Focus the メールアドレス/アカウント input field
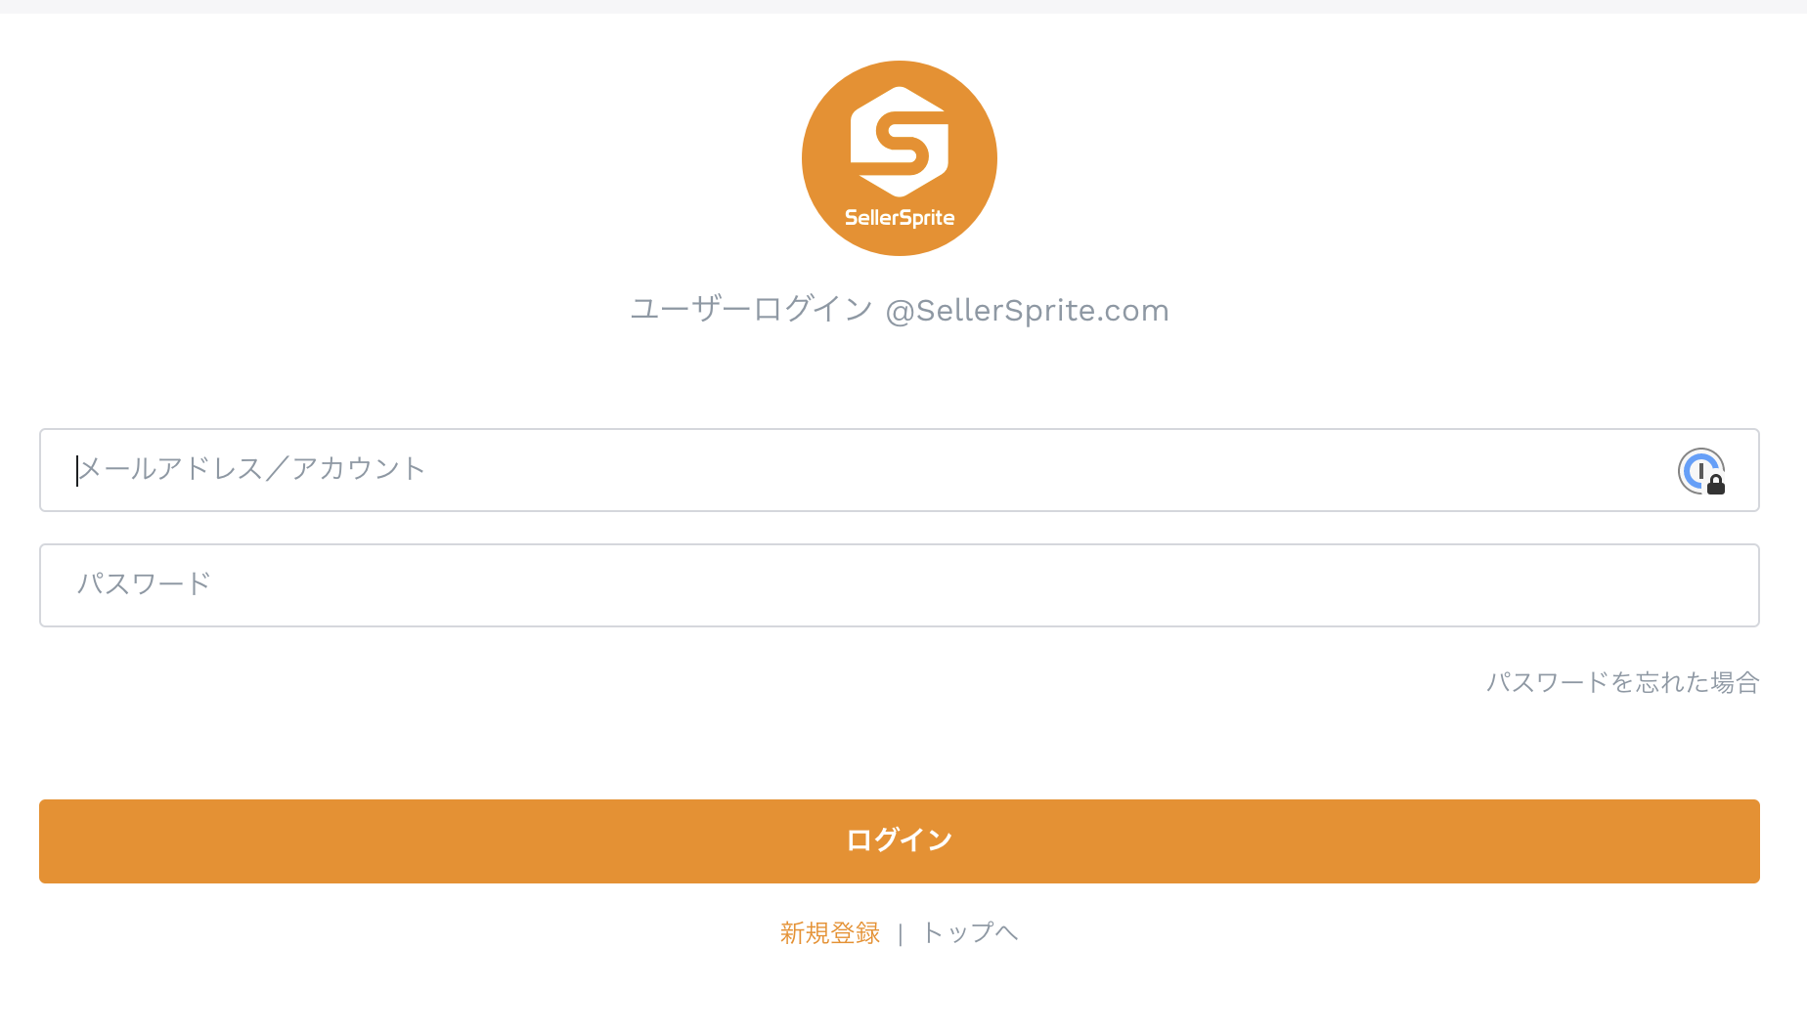The image size is (1807, 1032). (900, 470)
